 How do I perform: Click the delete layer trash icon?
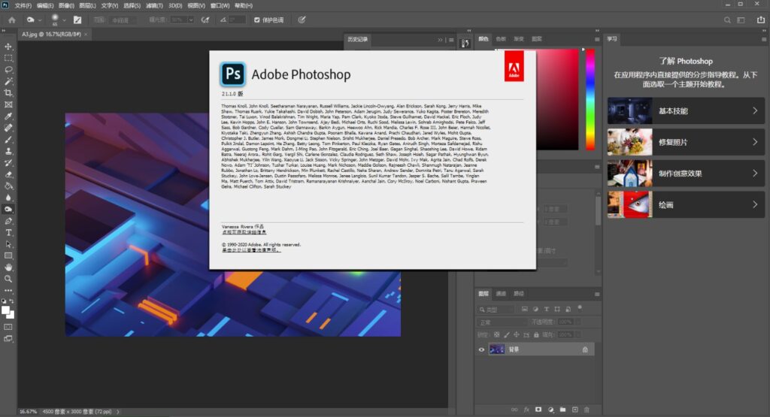(587, 409)
